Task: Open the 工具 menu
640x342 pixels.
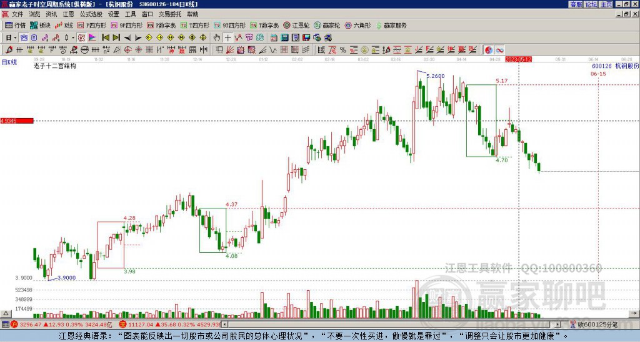Action: (x=131, y=14)
